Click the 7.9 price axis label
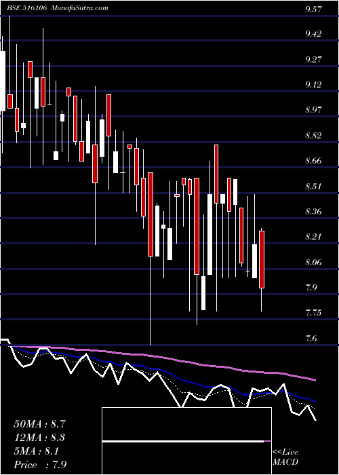Screen dimensions: 339x475 [311, 287]
